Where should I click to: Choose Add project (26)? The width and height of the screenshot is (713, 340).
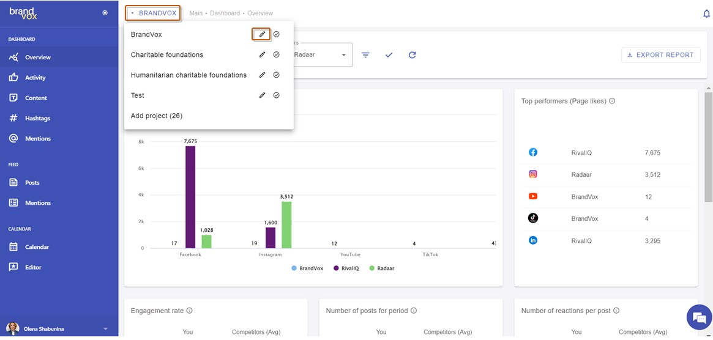tap(157, 116)
